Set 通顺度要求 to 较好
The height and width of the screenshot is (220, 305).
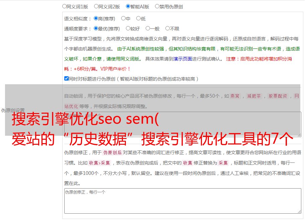click(x=128, y=28)
